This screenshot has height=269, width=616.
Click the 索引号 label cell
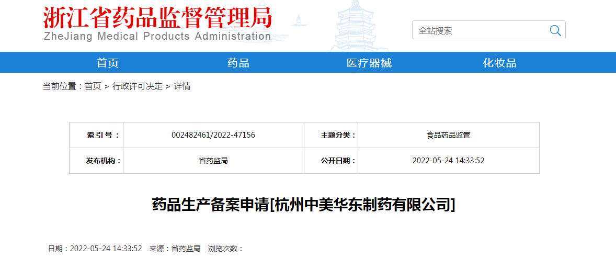[96, 136]
